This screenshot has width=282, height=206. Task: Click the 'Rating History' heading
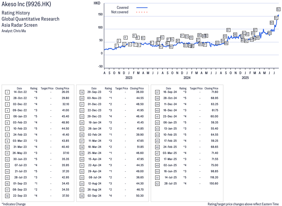click(16, 13)
